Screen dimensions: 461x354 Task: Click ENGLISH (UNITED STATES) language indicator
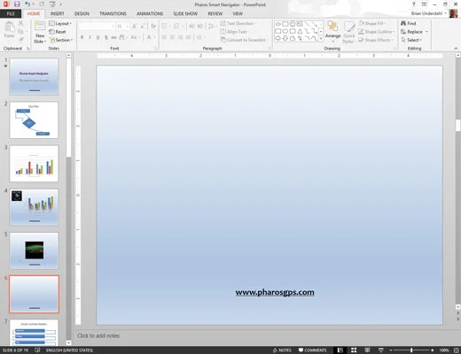pyautogui.click(x=69, y=350)
